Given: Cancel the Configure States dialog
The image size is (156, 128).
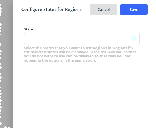Looking at the screenshot, I should [104, 10].
